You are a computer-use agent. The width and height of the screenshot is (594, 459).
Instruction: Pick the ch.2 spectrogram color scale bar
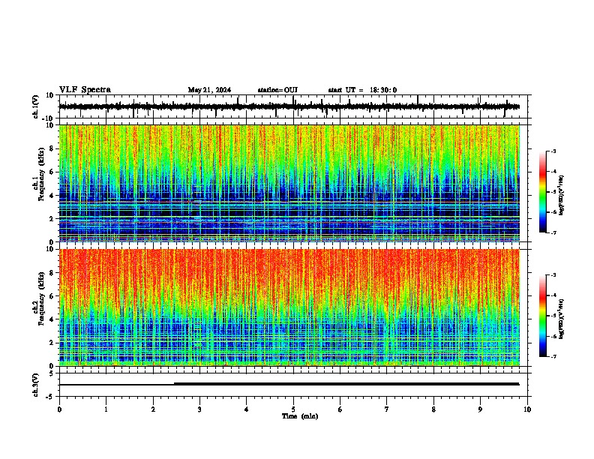tap(542, 316)
